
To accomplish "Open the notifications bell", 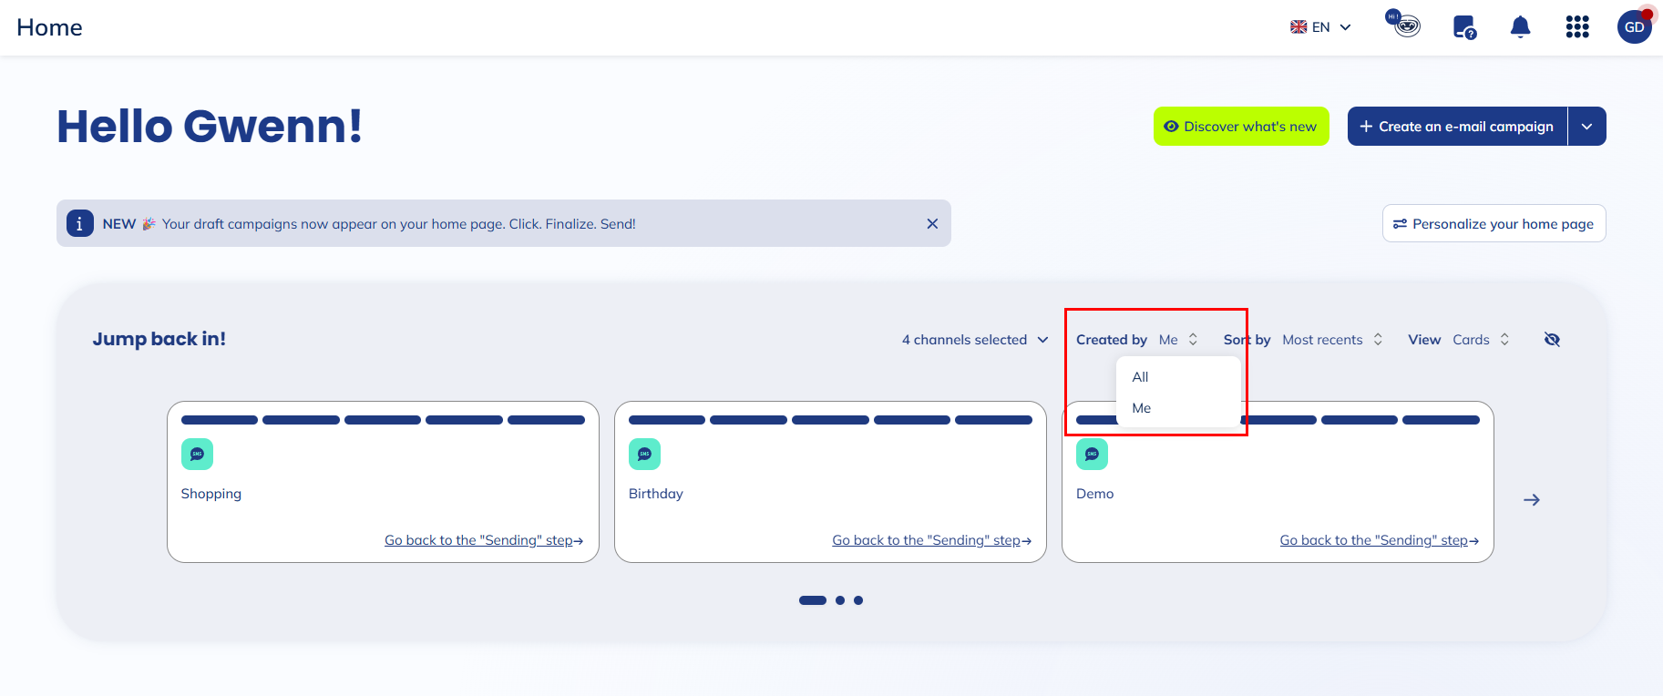I will click(x=1520, y=27).
